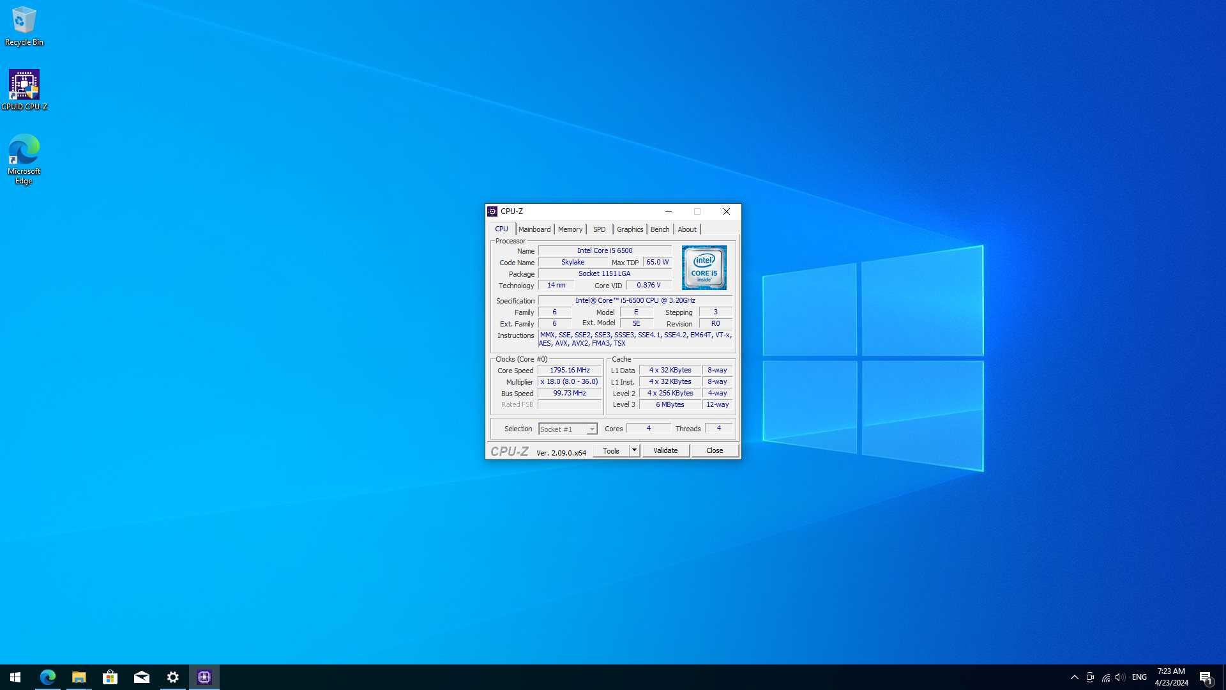Open the SPD tab in CPU-Z

click(x=599, y=229)
